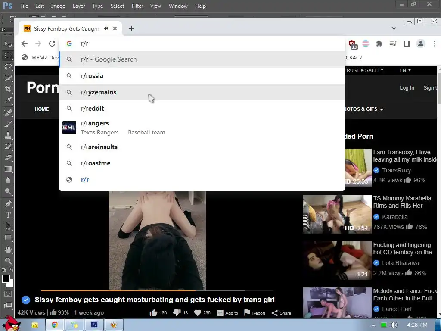
Task: Toggle the heart favorite with 236
Action: tap(202, 313)
